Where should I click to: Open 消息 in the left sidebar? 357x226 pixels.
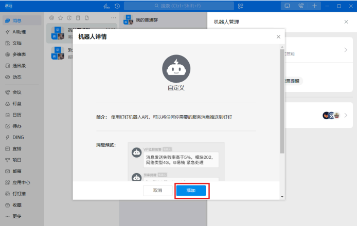coord(16,21)
